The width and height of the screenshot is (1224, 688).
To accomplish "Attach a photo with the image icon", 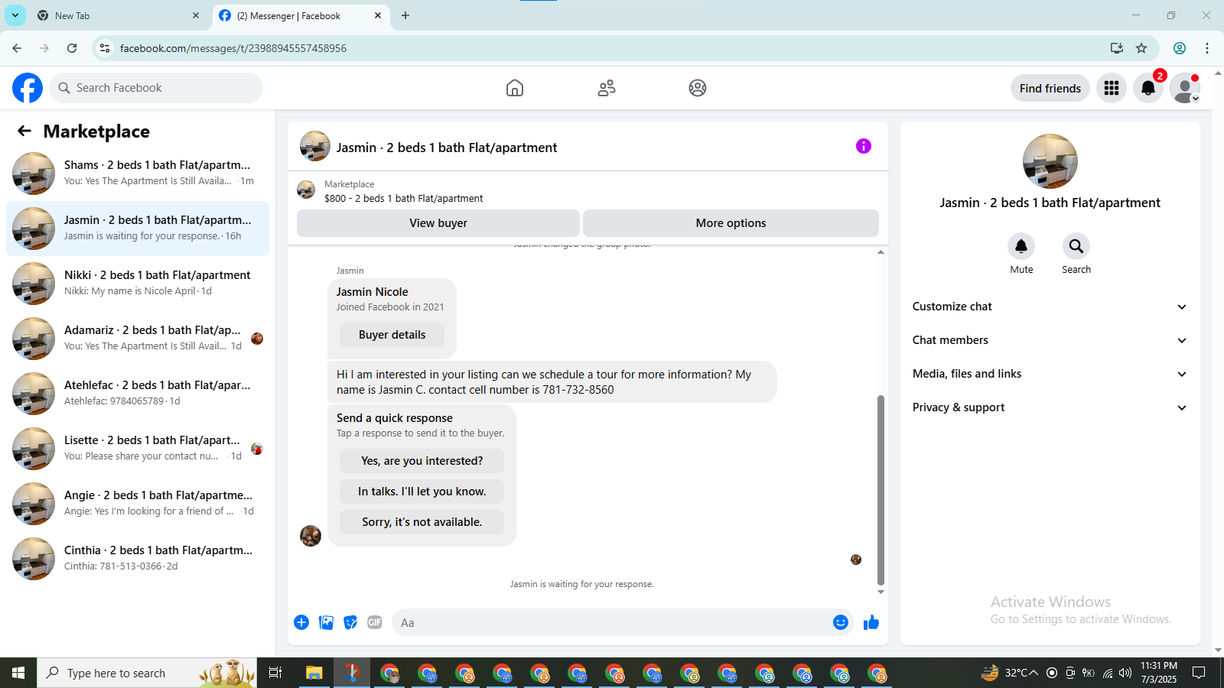I will pos(327,622).
